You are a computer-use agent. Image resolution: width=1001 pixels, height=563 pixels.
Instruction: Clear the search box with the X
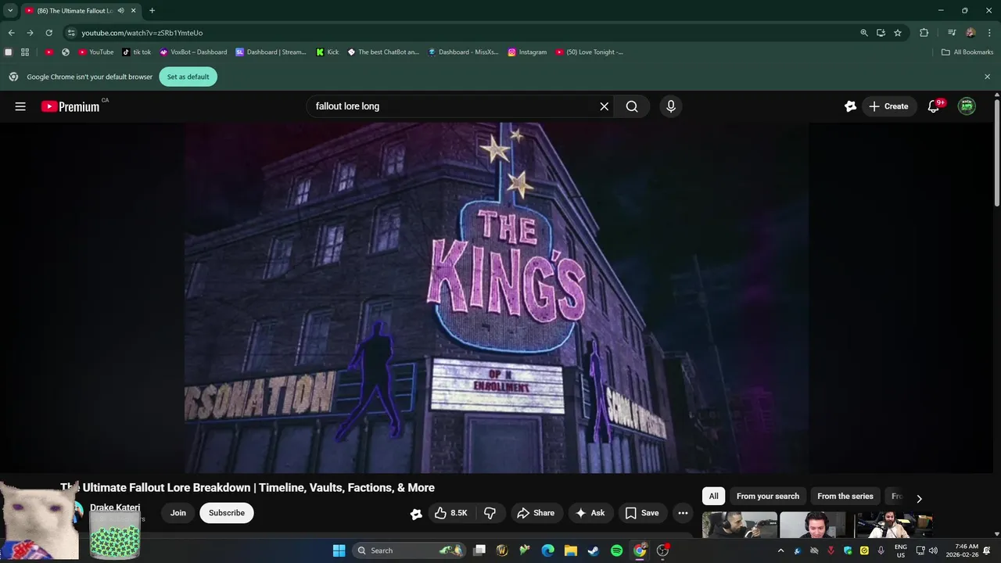pyautogui.click(x=604, y=106)
